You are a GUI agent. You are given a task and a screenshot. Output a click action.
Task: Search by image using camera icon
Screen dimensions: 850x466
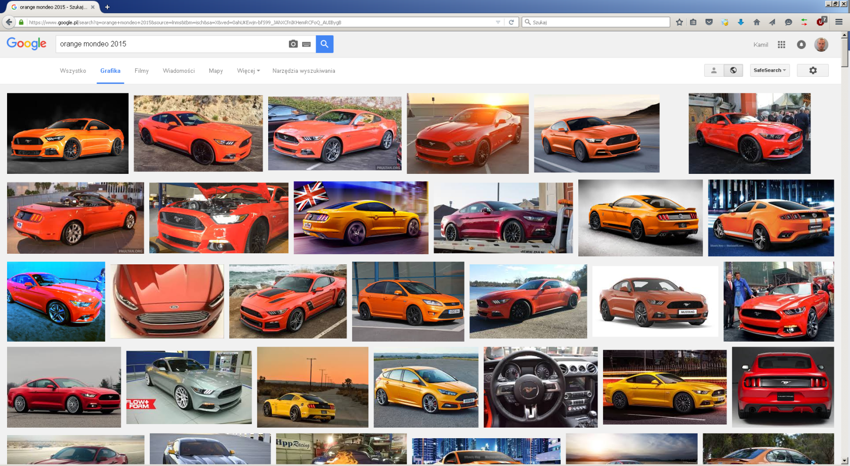coord(293,44)
